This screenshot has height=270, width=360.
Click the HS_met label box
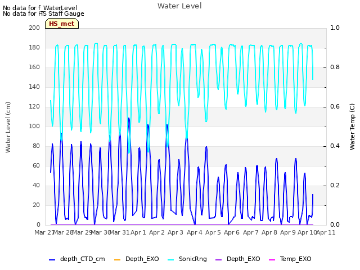coord(62,24)
